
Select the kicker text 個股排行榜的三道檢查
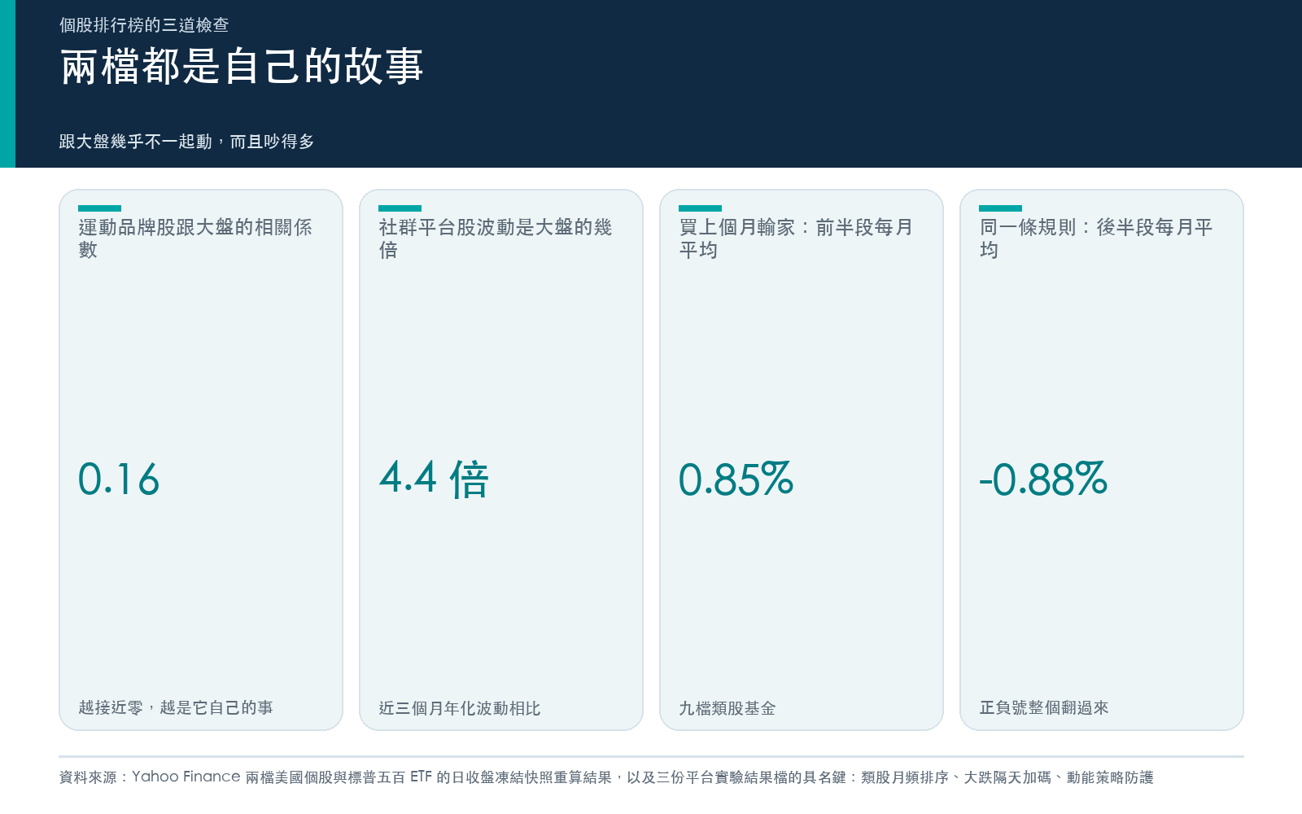144,25
